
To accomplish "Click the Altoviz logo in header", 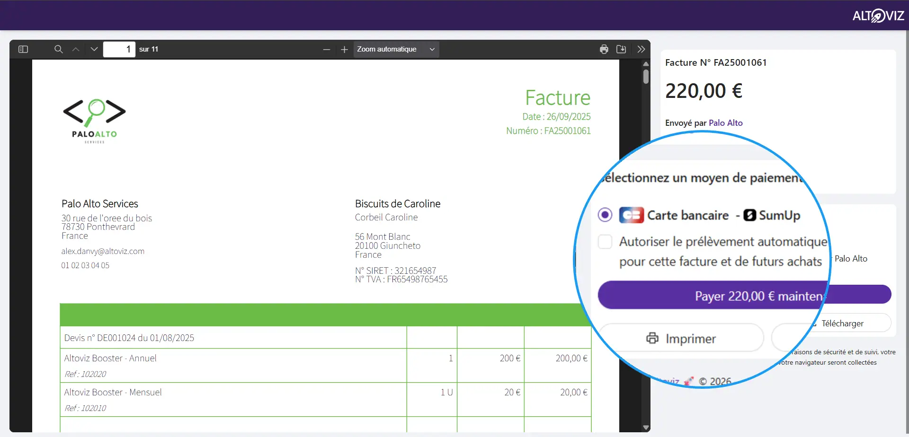I will [x=878, y=16].
